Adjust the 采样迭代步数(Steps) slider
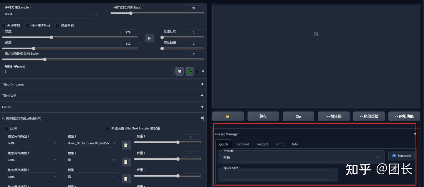The height and width of the screenshot is (187, 424). point(157,13)
